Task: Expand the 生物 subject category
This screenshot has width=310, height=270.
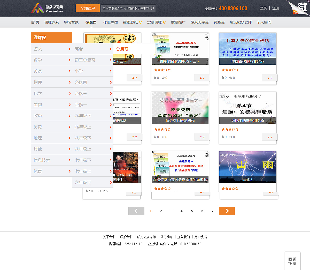Action: [x=52, y=104]
